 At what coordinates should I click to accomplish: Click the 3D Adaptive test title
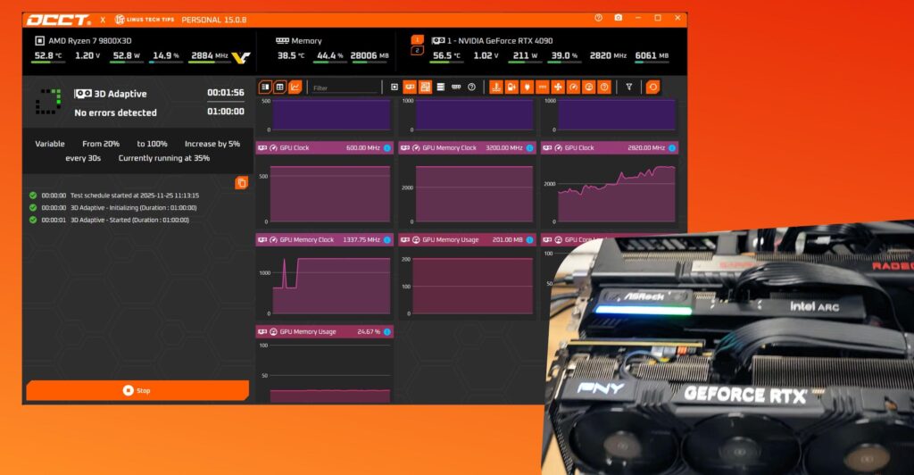click(x=120, y=94)
